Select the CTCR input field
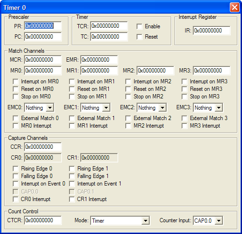Viewport: 242px width, 234px height. tap(43, 220)
